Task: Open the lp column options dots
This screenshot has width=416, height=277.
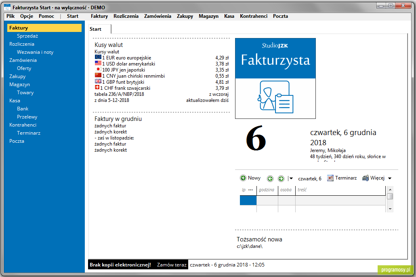Action: point(250,190)
